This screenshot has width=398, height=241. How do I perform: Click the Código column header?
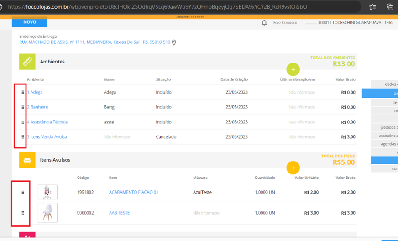(83, 178)
